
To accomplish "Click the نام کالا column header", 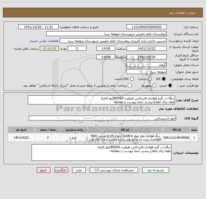I will coord(125,130).
